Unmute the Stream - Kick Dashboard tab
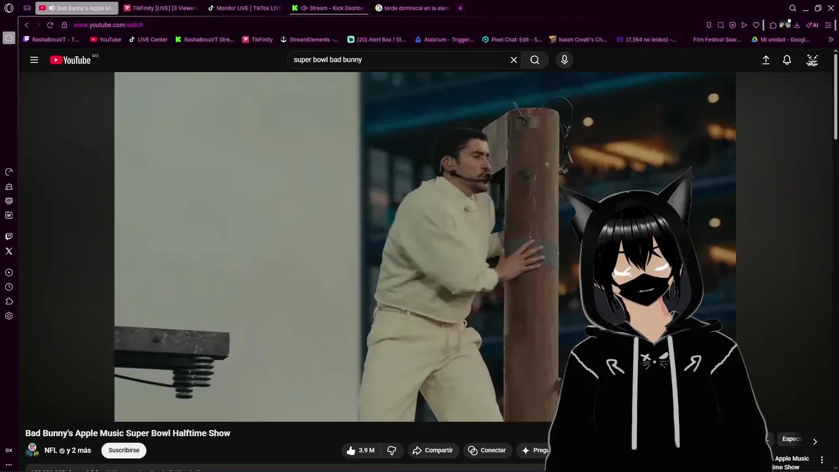 click(x=304, y=8)
